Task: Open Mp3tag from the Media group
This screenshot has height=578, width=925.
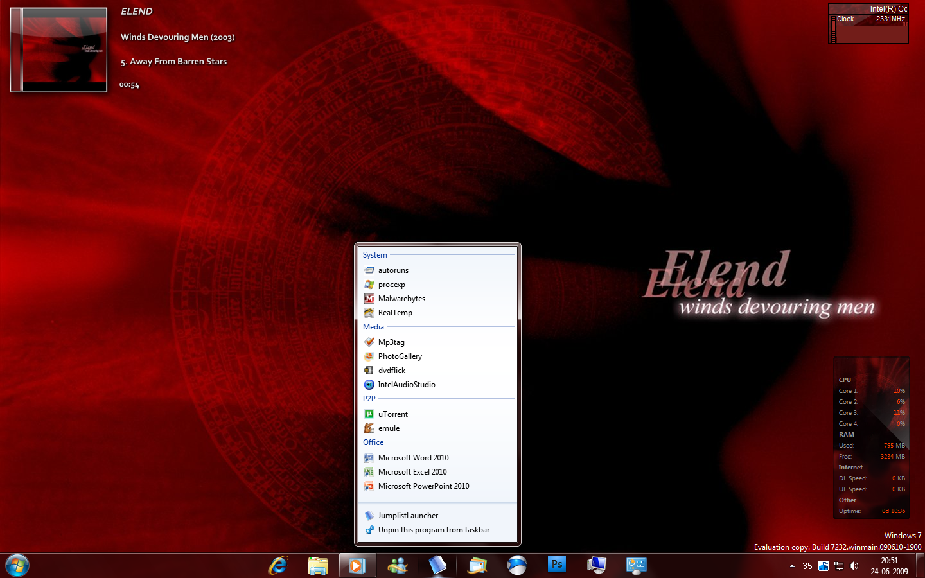Action: (391, 342)
